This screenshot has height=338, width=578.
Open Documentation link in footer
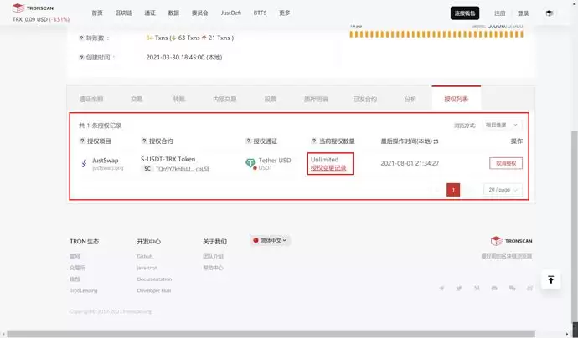point(154,279)
